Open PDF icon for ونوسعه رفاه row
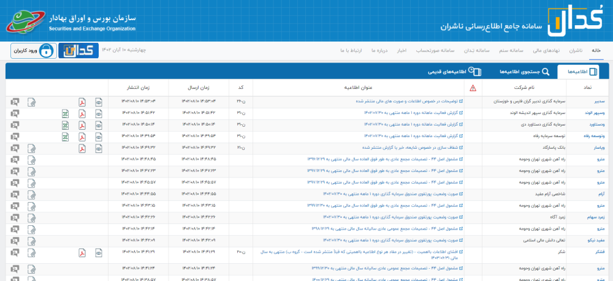This screenshot has height=281, width=613. click(x=82, y=137)
